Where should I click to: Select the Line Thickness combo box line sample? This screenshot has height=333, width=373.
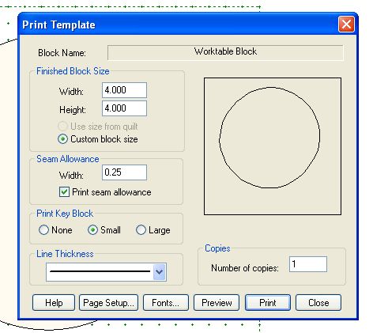tap(100, 271)
